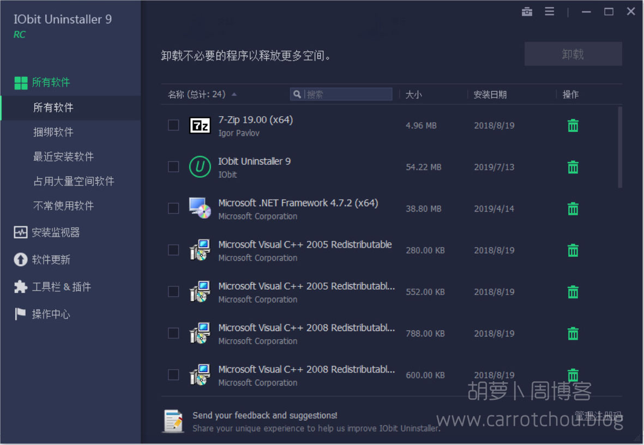Screen dimensions: 644x445
Task: Click the green grid icon beside 所有软件
Action: [21, 82]
